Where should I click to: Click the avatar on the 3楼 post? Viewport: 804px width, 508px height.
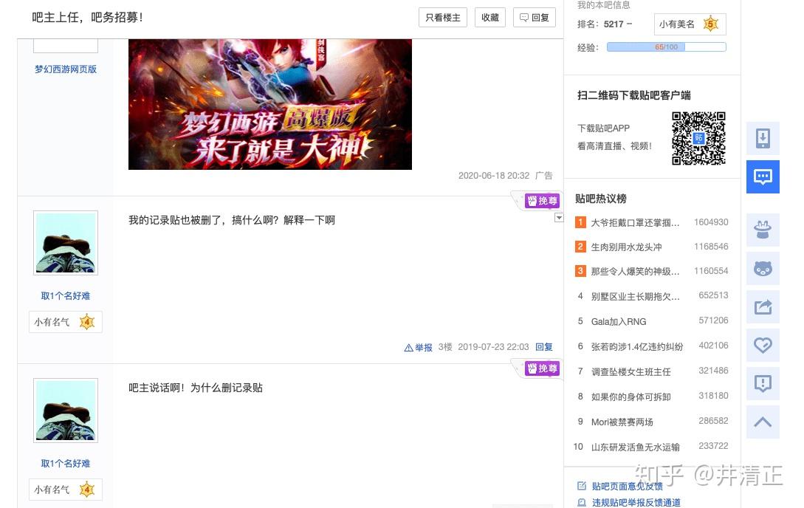click(x=66, y=243)
